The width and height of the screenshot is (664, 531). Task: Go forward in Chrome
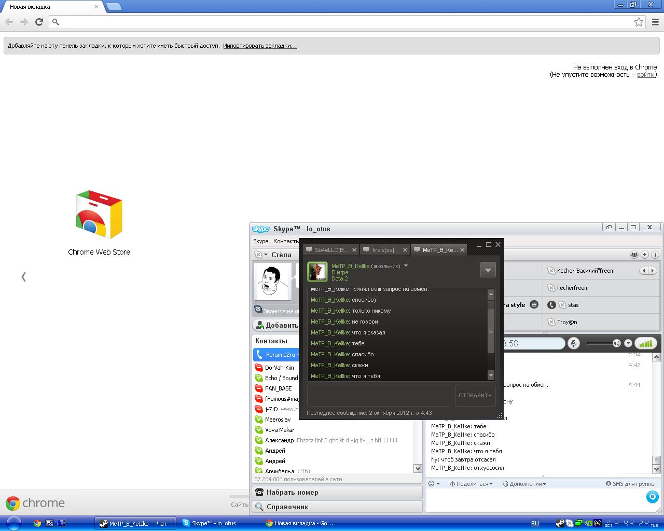pos(24,22)
